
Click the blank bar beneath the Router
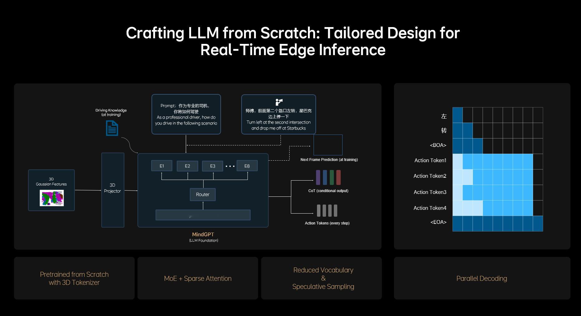(203, 215)
